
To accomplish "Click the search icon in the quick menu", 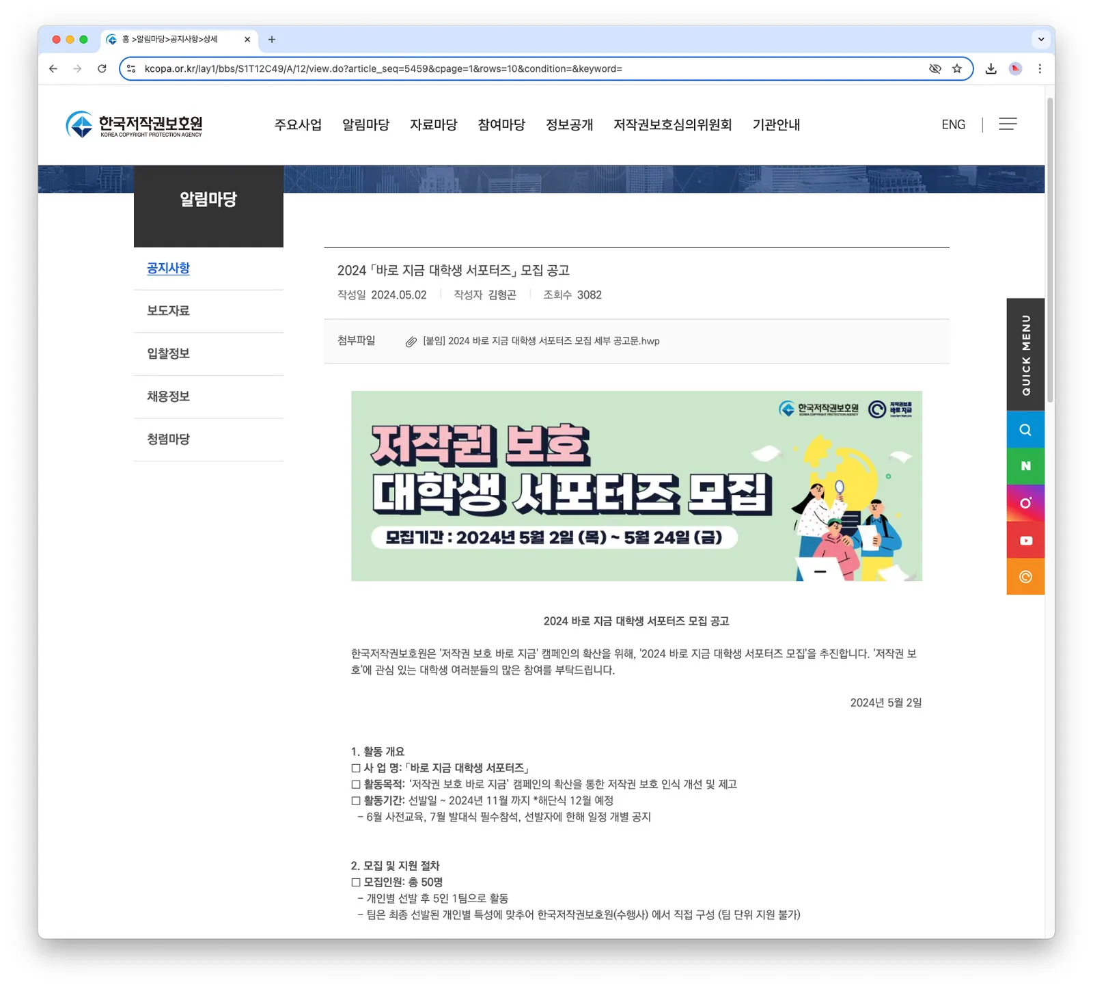I will [1025, 430].
